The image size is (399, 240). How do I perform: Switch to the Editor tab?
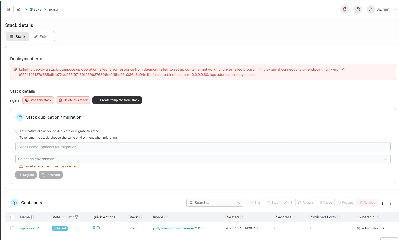click(42, 37)
